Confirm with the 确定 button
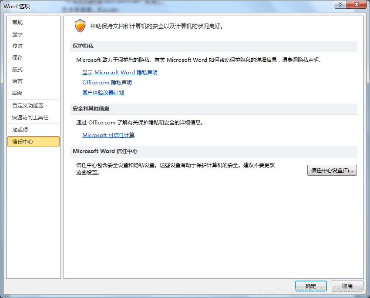The width and height of the screenshot is (370, 298). 311,286
